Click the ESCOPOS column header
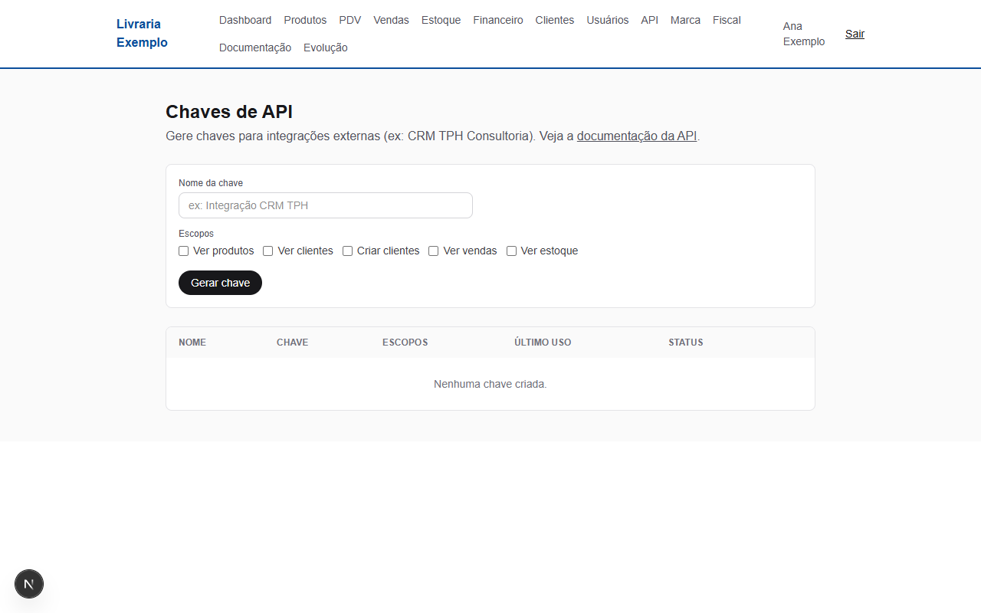This screenshot has width=981, height=613. (x=405, y=343)
